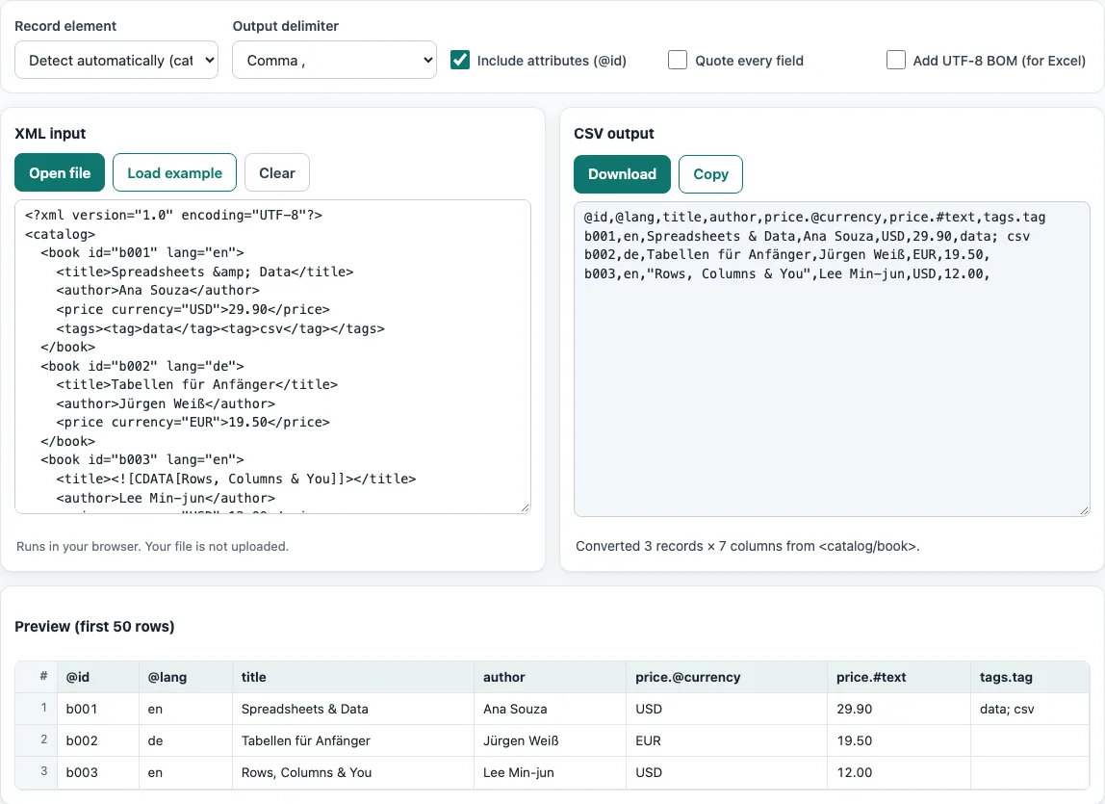Screen dimensions: 1105x804
Task: Click the tags.tag column header
Action: pos(1030,677)
